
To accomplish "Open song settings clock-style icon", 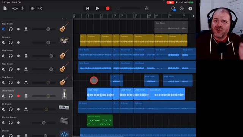I will coord(181,8).
